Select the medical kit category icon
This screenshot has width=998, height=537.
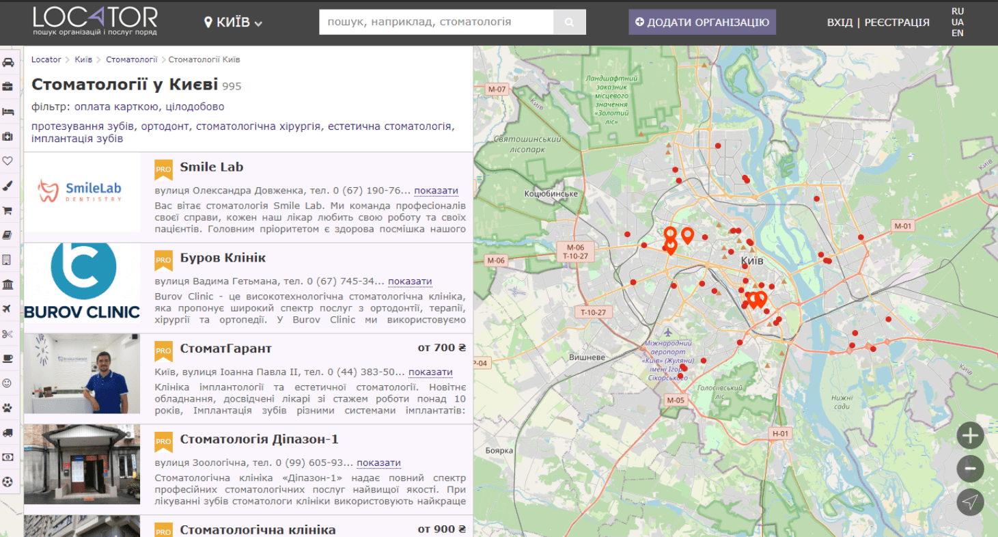tap(8, 137)
